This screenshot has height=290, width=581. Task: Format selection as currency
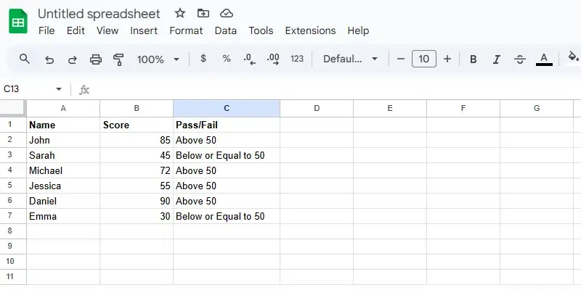[203, 59]
